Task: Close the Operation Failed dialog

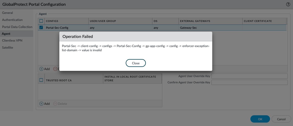Action: point(136,63)
